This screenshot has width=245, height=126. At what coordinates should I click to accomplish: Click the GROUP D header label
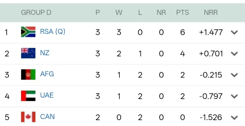coord(36,13)
